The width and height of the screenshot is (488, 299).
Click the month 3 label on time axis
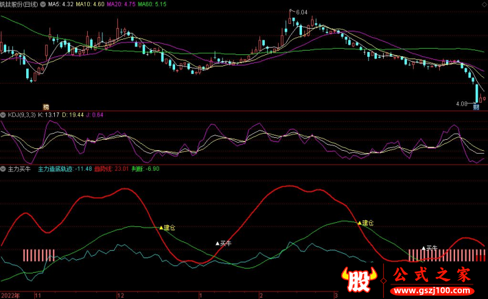336,295
